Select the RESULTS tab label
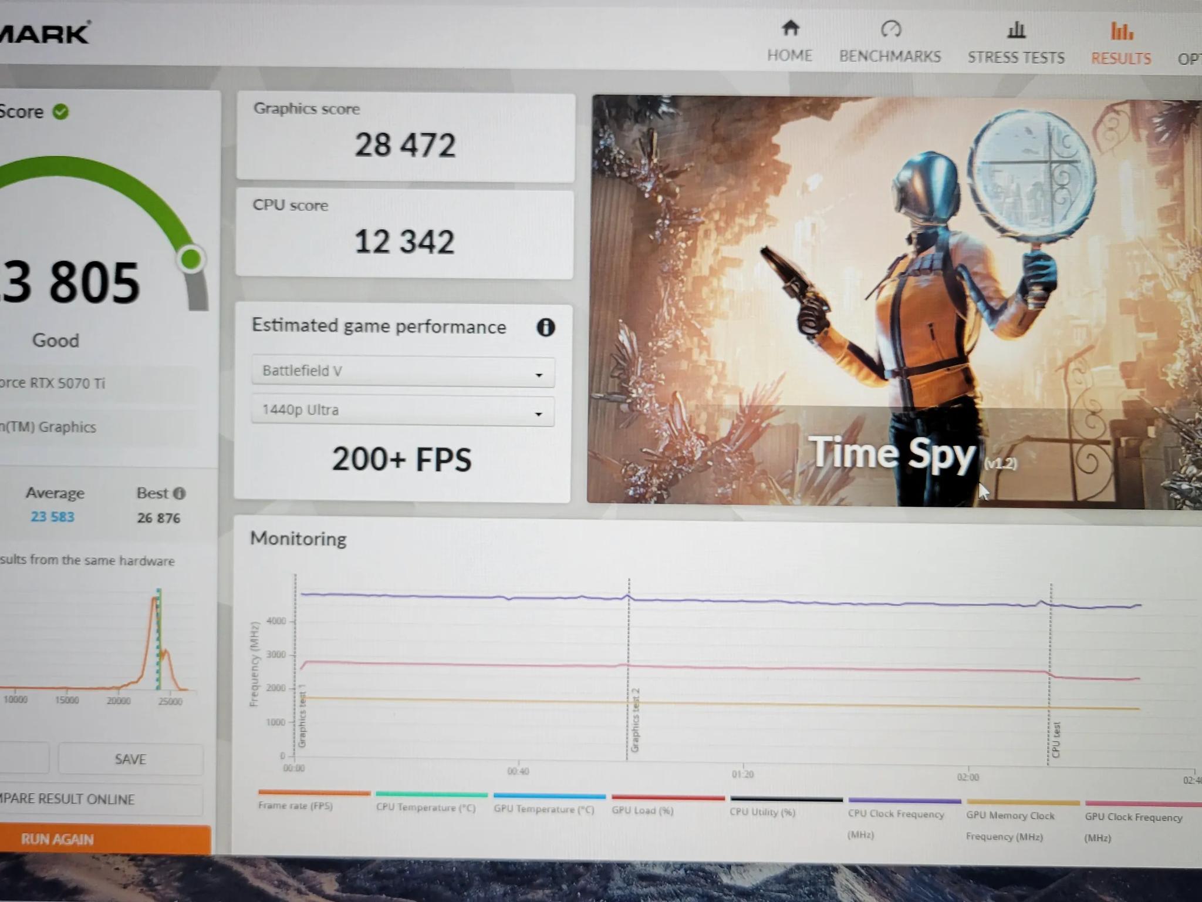This screenshot has height=902, width=1202. tap(1121, 59)
